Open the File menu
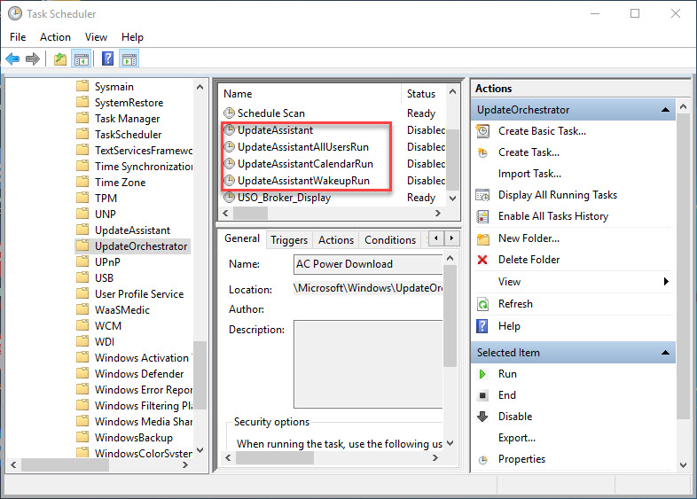The height and width of the screenshot is (499, 697). click(18, 37)
